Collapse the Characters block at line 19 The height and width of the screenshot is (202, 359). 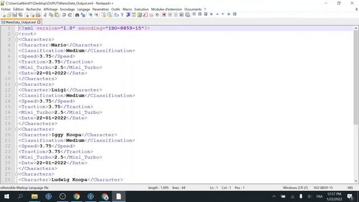[16, 129]
